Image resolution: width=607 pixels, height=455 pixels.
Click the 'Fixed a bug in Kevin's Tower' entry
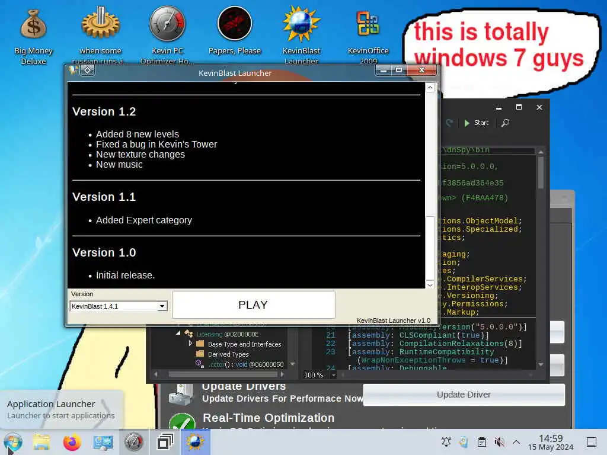coord(156,145)
